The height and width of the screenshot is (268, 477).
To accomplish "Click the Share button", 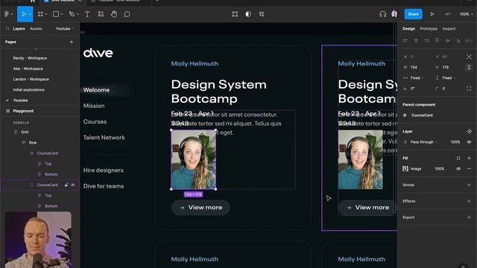I will [x=413, y=14].
